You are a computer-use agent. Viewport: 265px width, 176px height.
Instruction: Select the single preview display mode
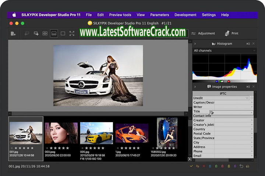[63, 33]
